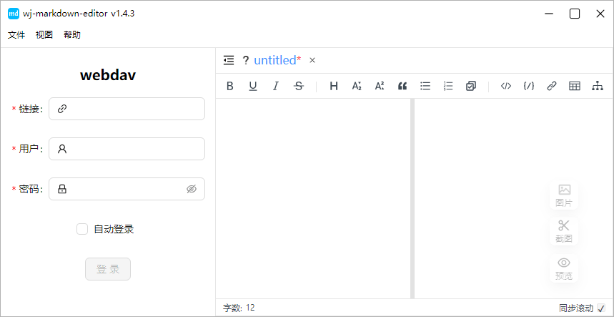The width and height of the screenshot is (614, 317).
Task: Toggle italic text formatting
Action: click(276, 86)
